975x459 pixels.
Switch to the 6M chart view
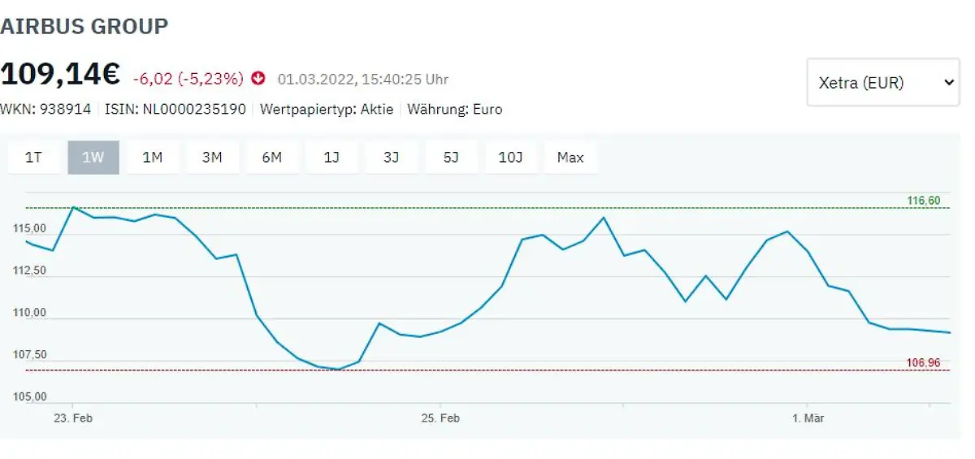pos(271,158)
